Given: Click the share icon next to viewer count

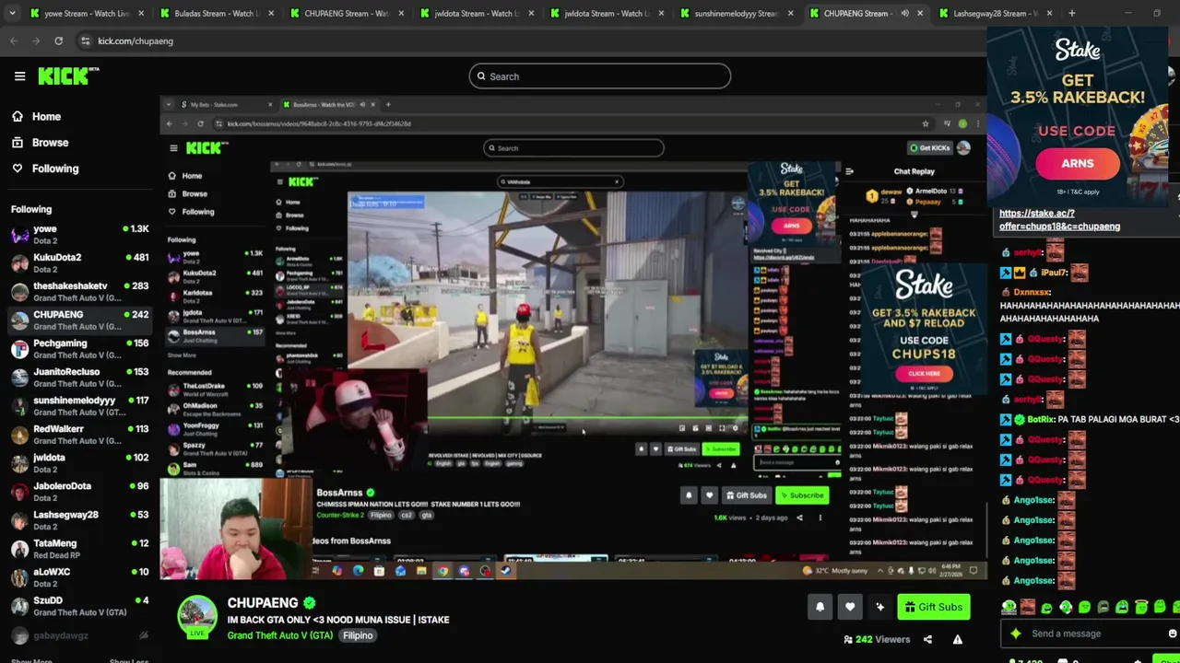Looking at the screenshot, I should click(927, 639).
